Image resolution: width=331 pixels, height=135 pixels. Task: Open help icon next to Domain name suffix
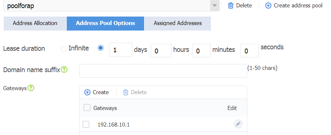(x=64, y=70)
